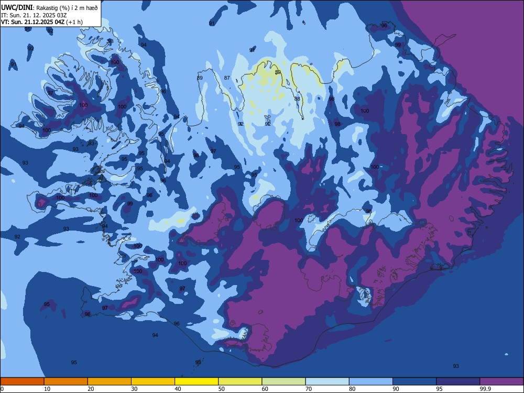Click the '88' humidity value on map

tap(297, 99)
